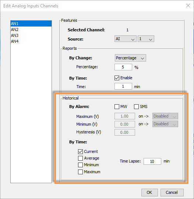The width and height of the screenshot is (194, 199).
Task: Check the Minimum historical checkbox
Action: (x=80, y=165)
